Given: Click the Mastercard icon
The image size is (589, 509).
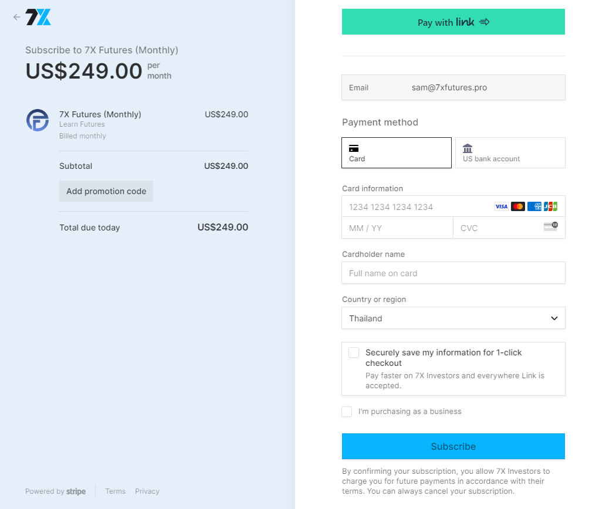Looking at the screenshot, I should [x=517, y=206].
